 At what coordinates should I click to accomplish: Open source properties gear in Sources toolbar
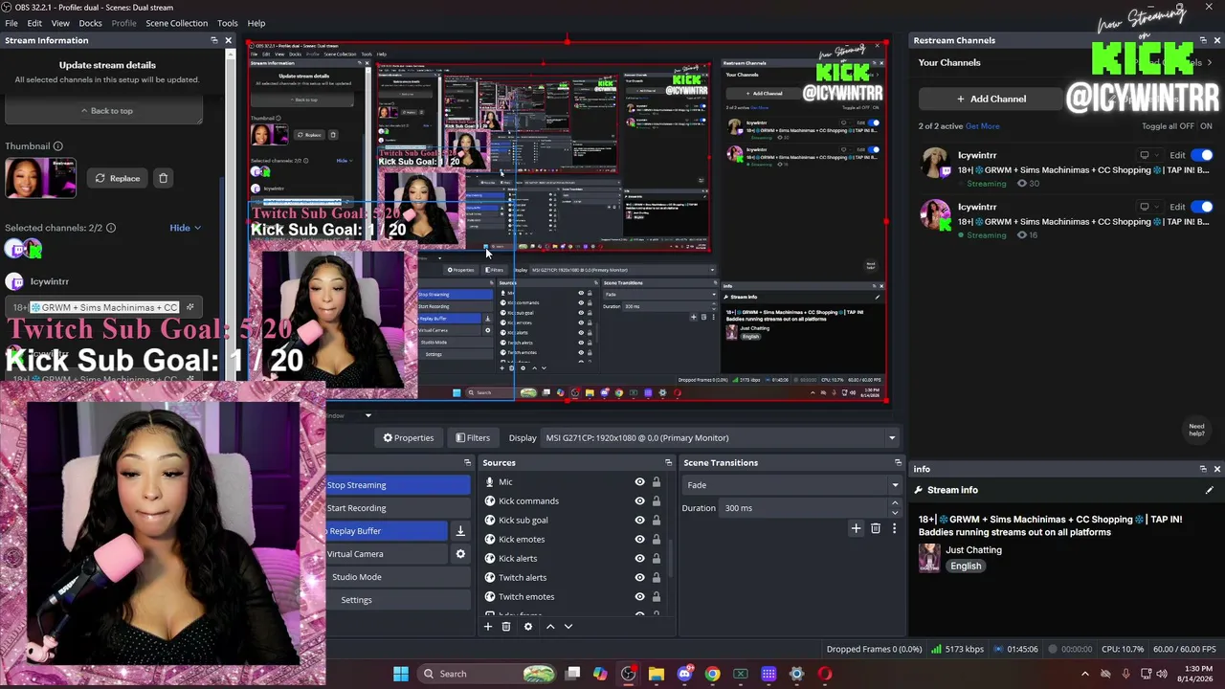click(527, 627)
